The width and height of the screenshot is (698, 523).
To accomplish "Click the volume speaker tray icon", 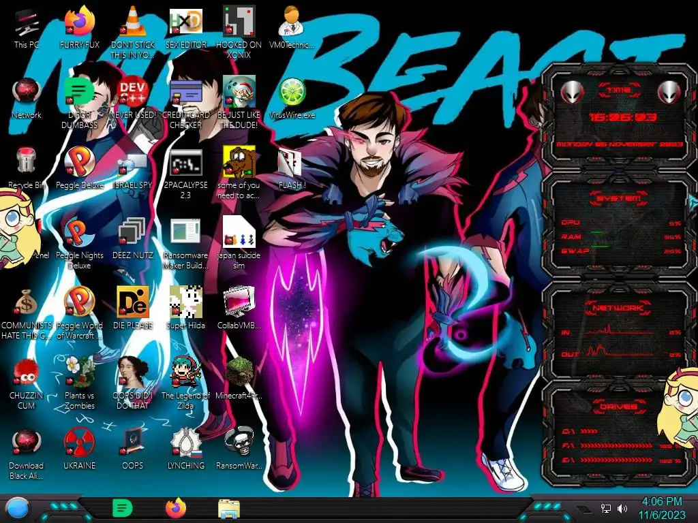I will 622,508.
